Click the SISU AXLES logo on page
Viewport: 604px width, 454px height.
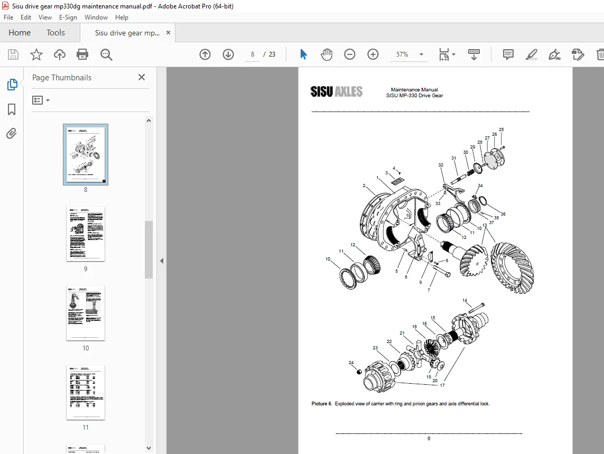pyautogui.click(x=336, y=91)
